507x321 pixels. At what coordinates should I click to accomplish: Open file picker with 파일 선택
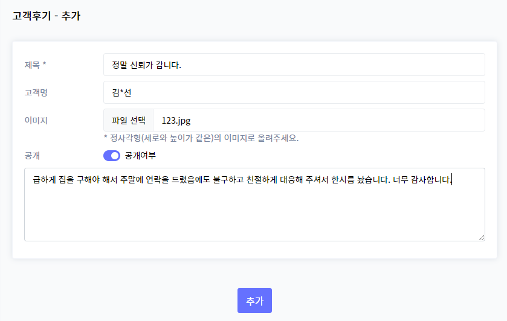[128, 121]
